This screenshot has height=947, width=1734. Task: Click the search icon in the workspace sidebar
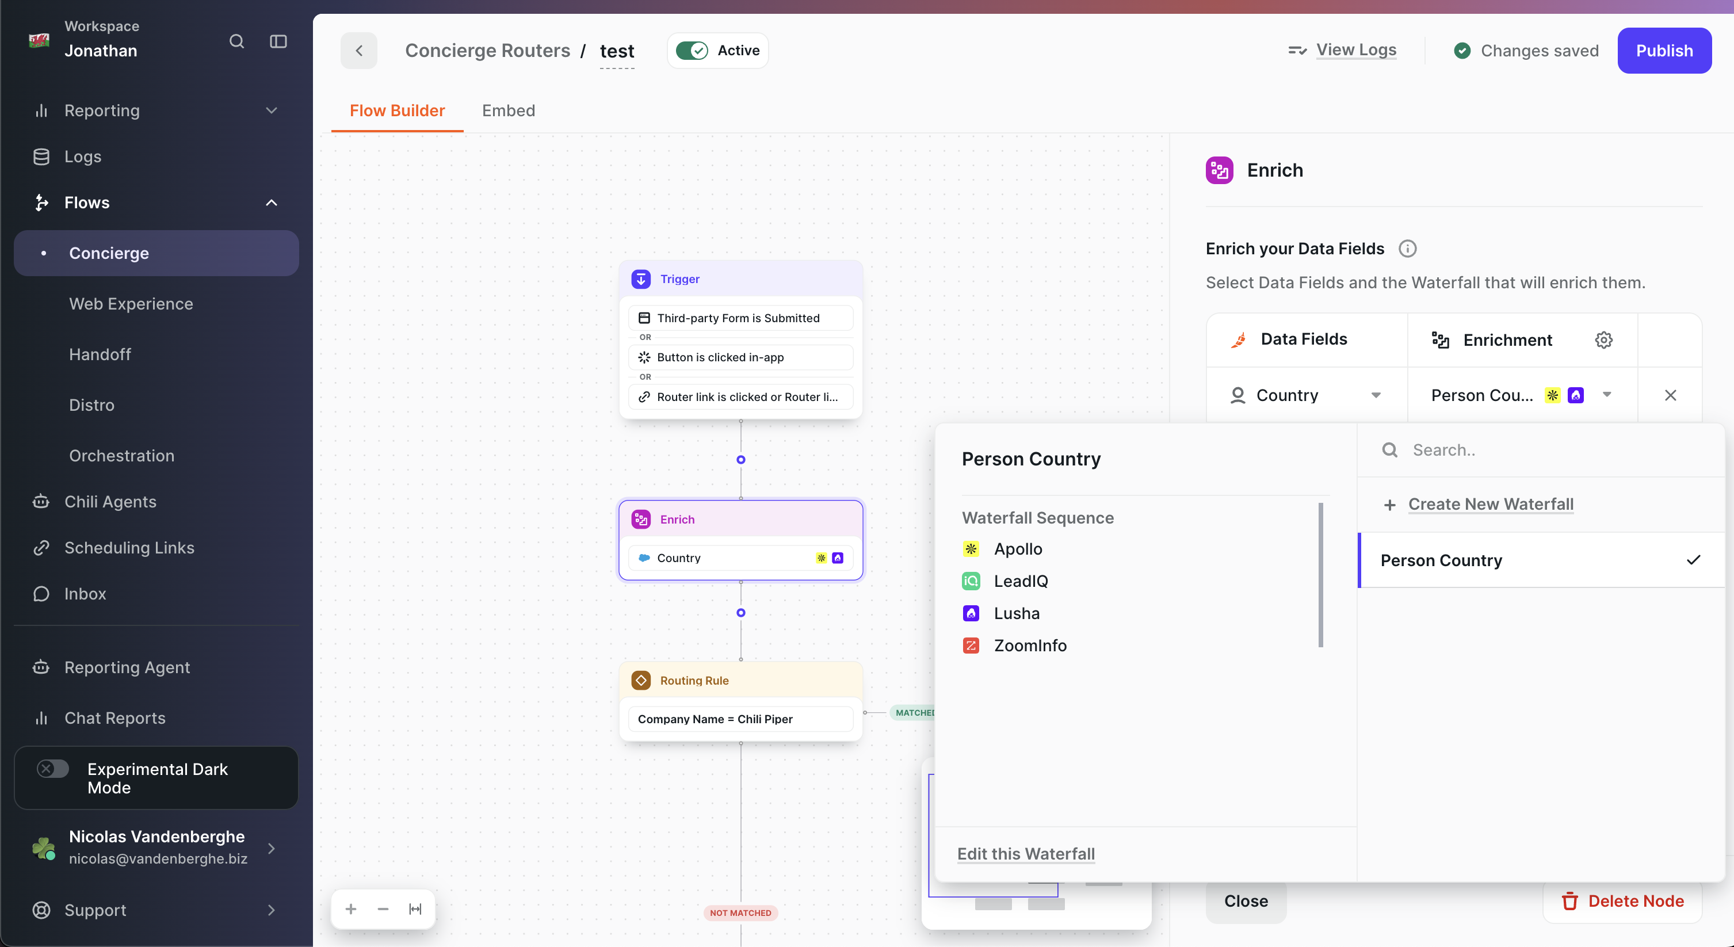(236, 41)
